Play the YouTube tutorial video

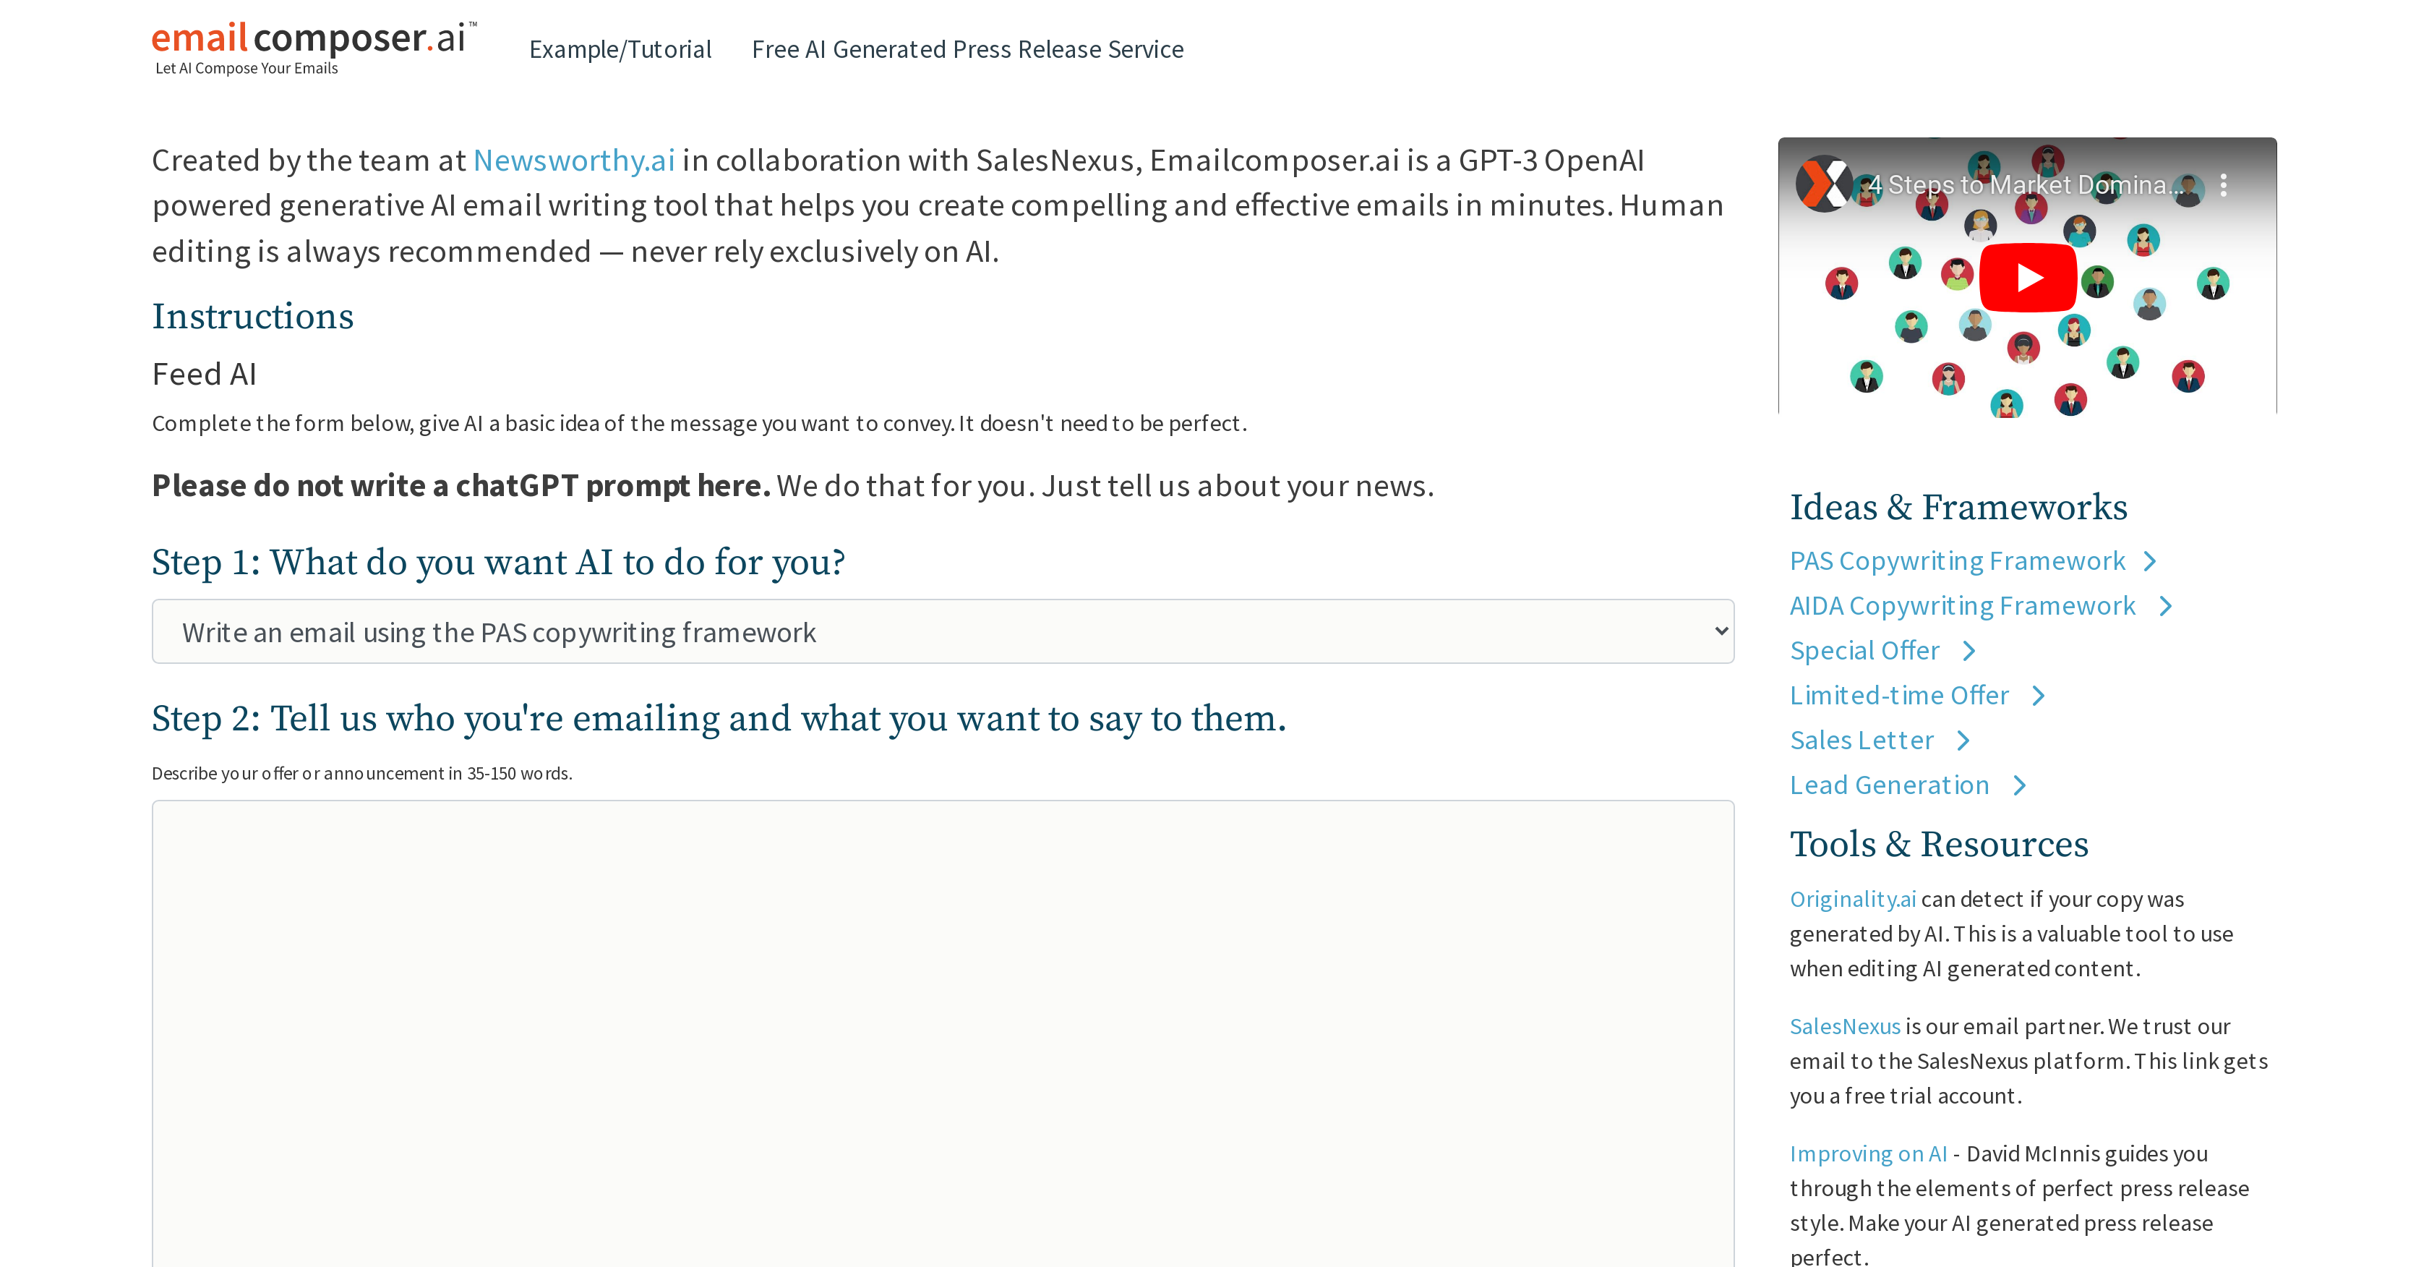tap(2027, 275)
